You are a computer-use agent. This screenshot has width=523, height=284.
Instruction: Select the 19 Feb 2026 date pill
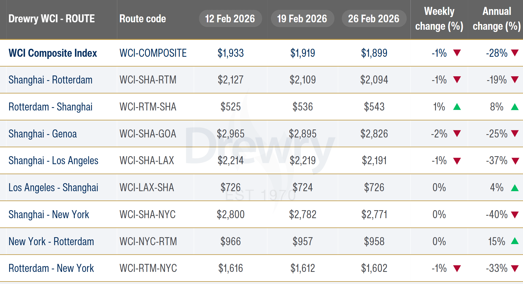point(302,19)
